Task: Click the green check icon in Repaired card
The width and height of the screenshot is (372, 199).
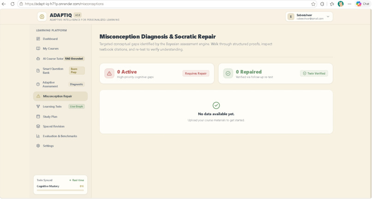Action: [228, 73]
